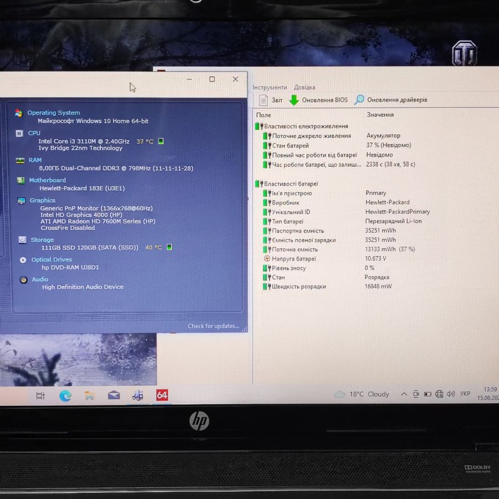Viewport: 499px width, 499px height.
Task: Select the Властивості батареї group row
Action: [x=287, y=184]
